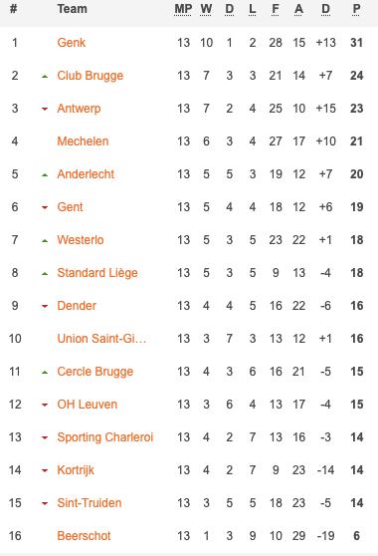The image size is (378, 556).
Task: Open the Beerschot team link
Action: tap(84, 536)
